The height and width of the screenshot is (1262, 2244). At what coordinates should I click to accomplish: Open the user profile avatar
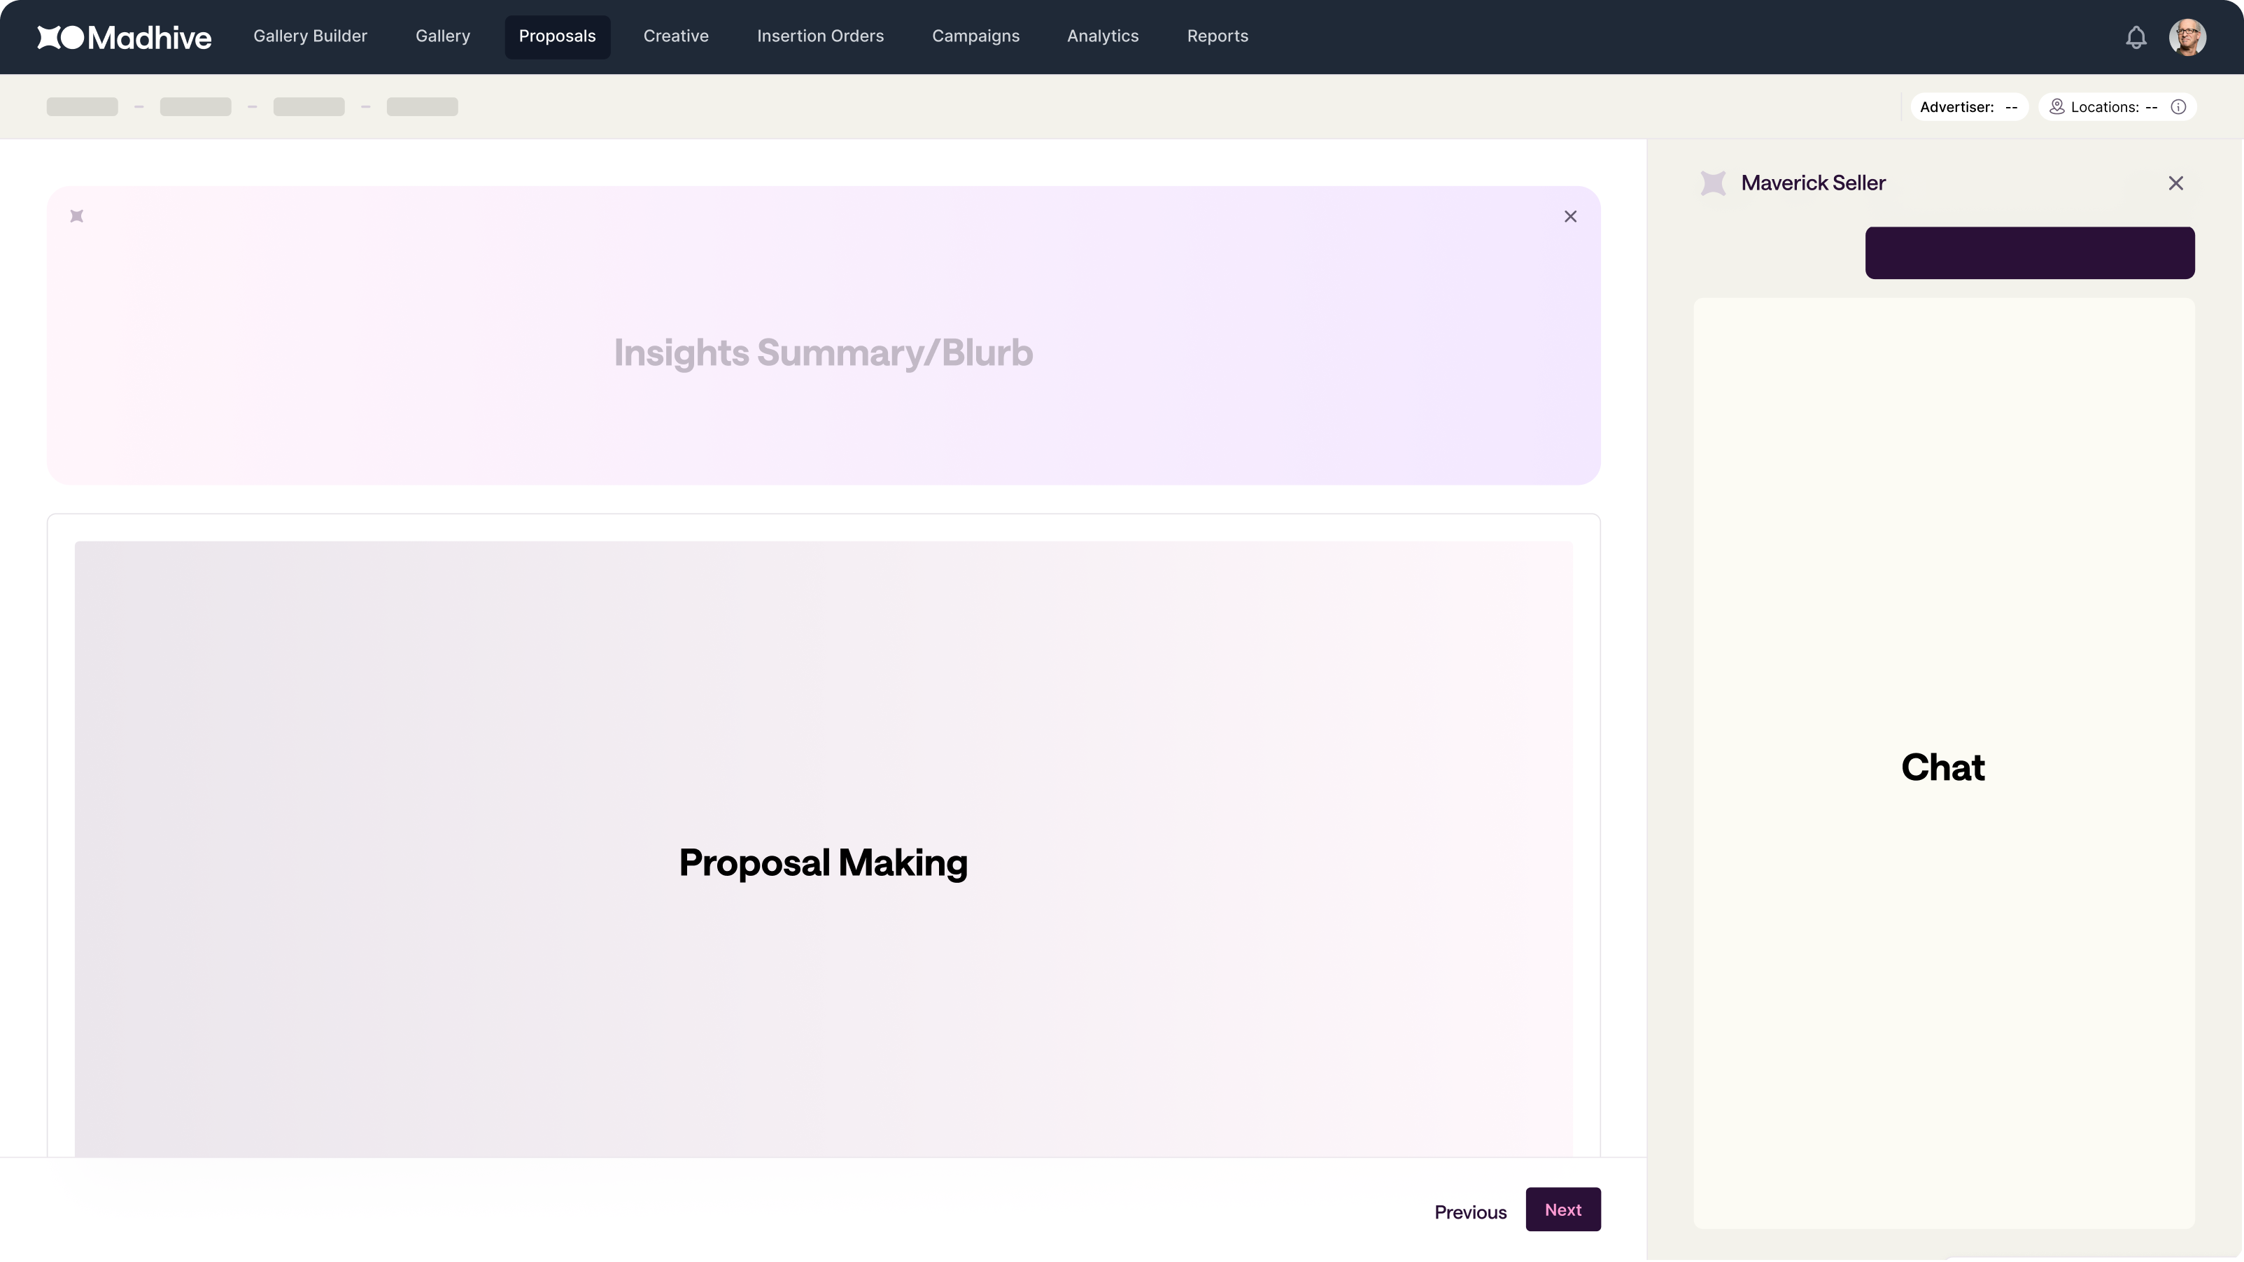[x=2187, y=38]
